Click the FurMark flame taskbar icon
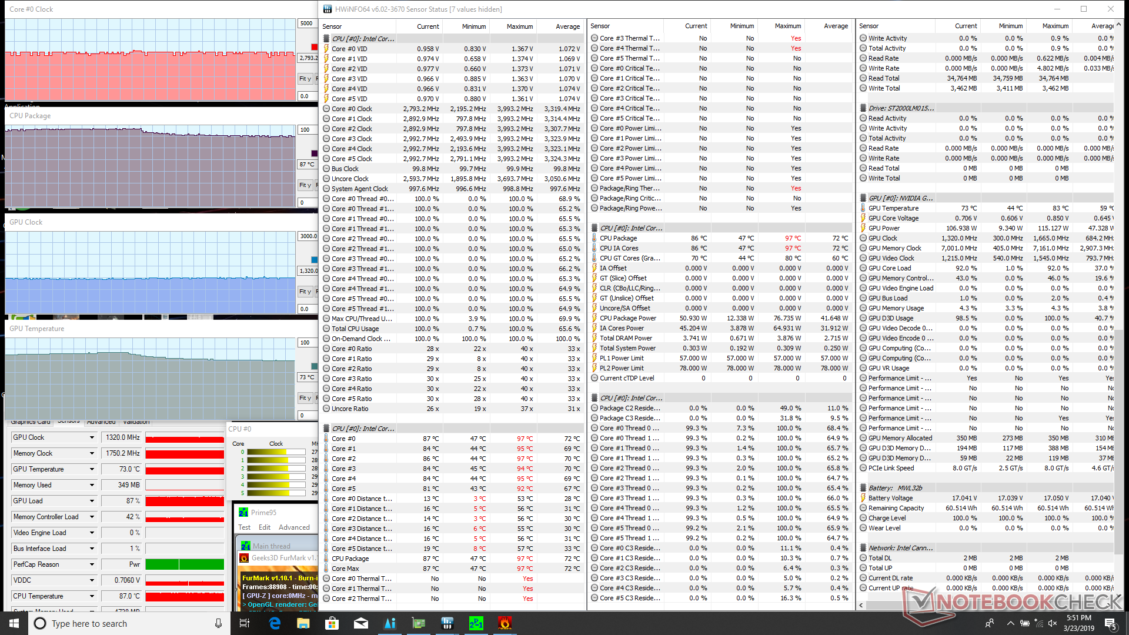 (x=505, y=623)
